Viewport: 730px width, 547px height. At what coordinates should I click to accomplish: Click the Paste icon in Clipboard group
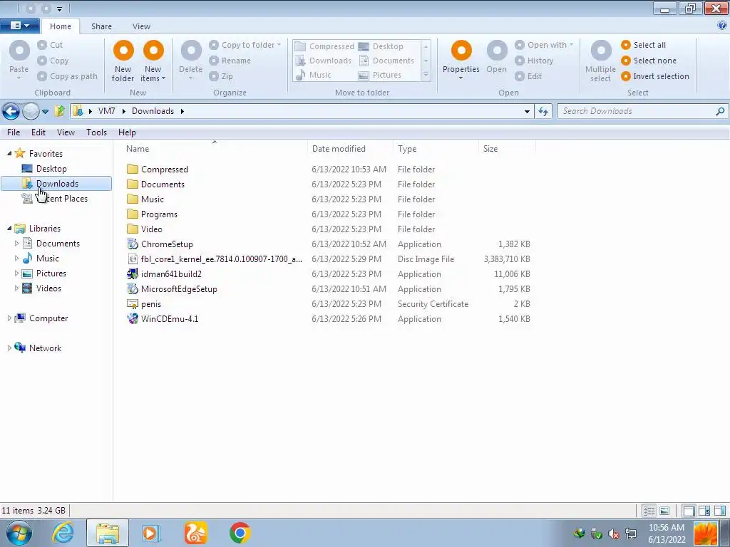[x=19, y=51]
